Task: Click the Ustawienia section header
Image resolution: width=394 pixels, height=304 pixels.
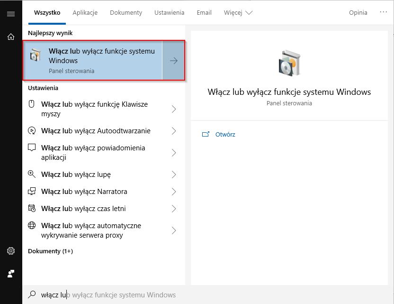Action: click(43, 88)
